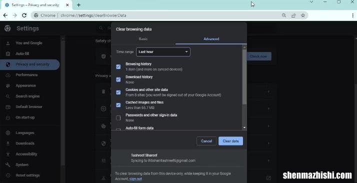
Task: Open a new tab with the plus icon
Action: click(78, 5)
